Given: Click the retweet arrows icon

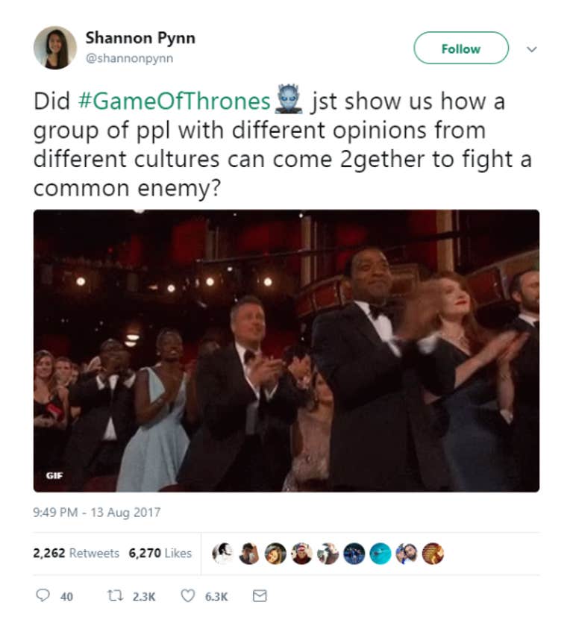Looking at the screenshot, I should (x=116, y=596).
